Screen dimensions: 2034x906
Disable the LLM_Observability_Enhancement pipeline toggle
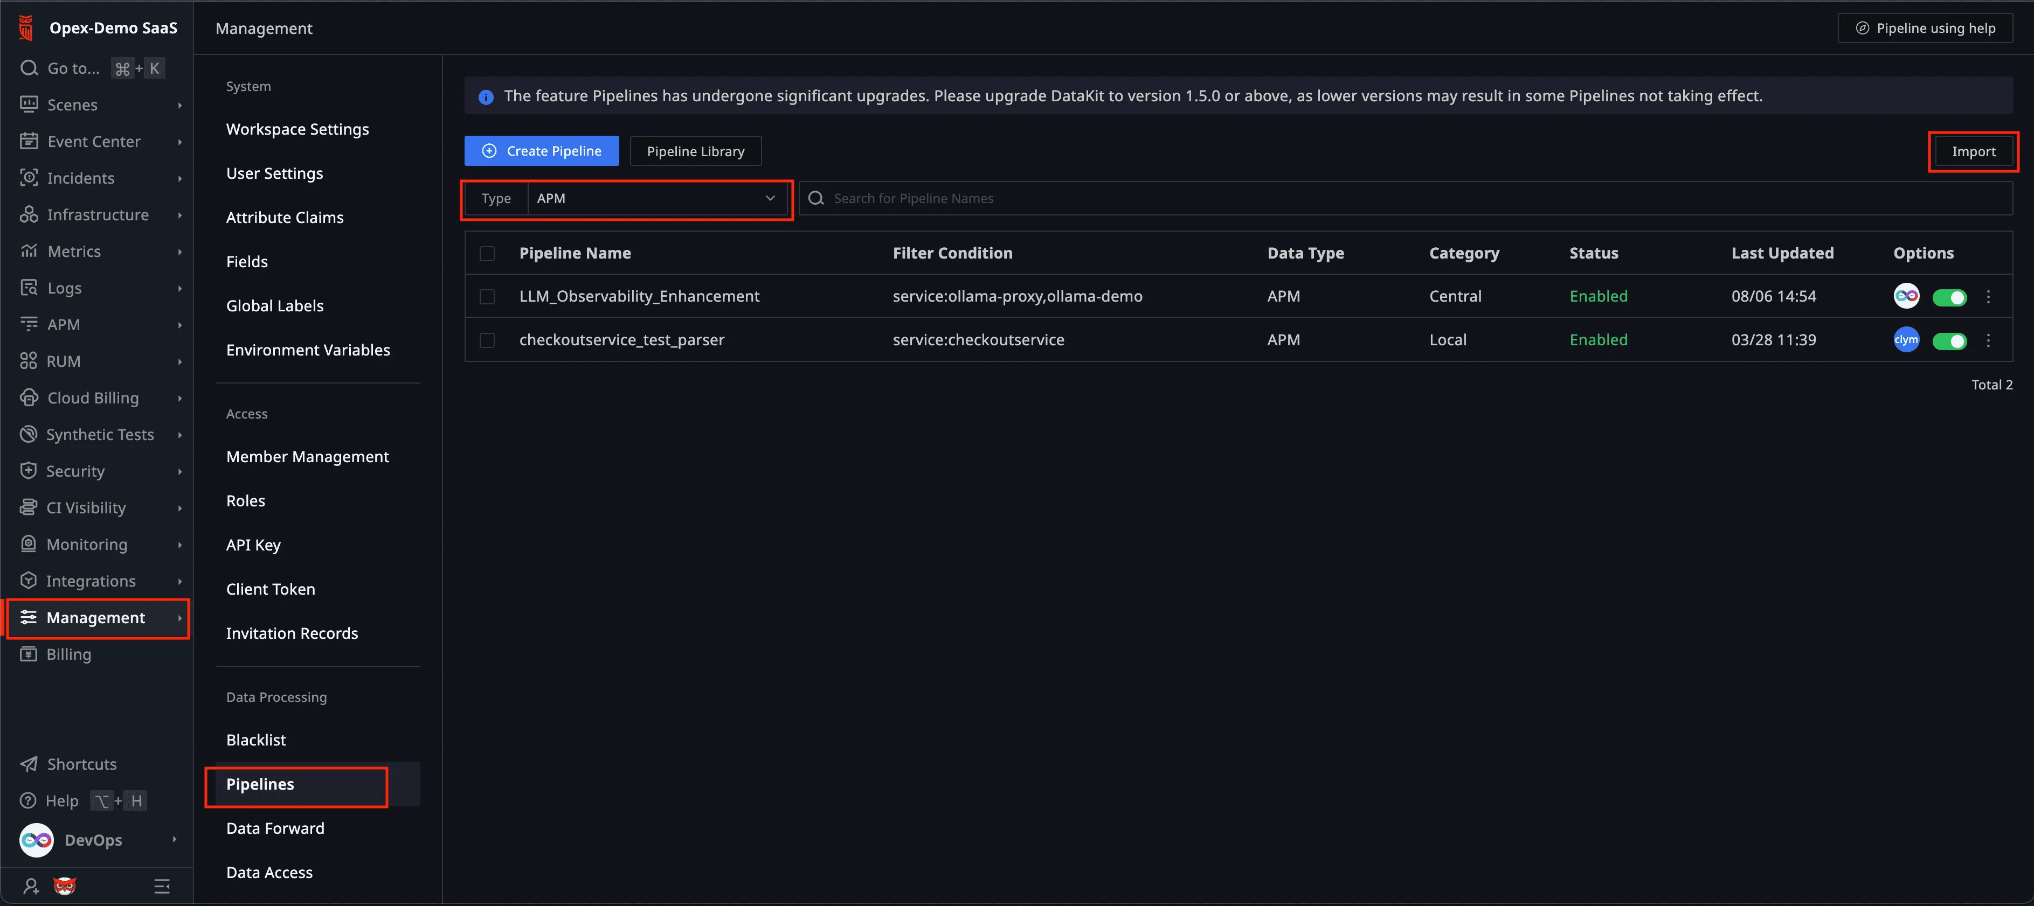pyautogui.click(x=1949, y=297)
